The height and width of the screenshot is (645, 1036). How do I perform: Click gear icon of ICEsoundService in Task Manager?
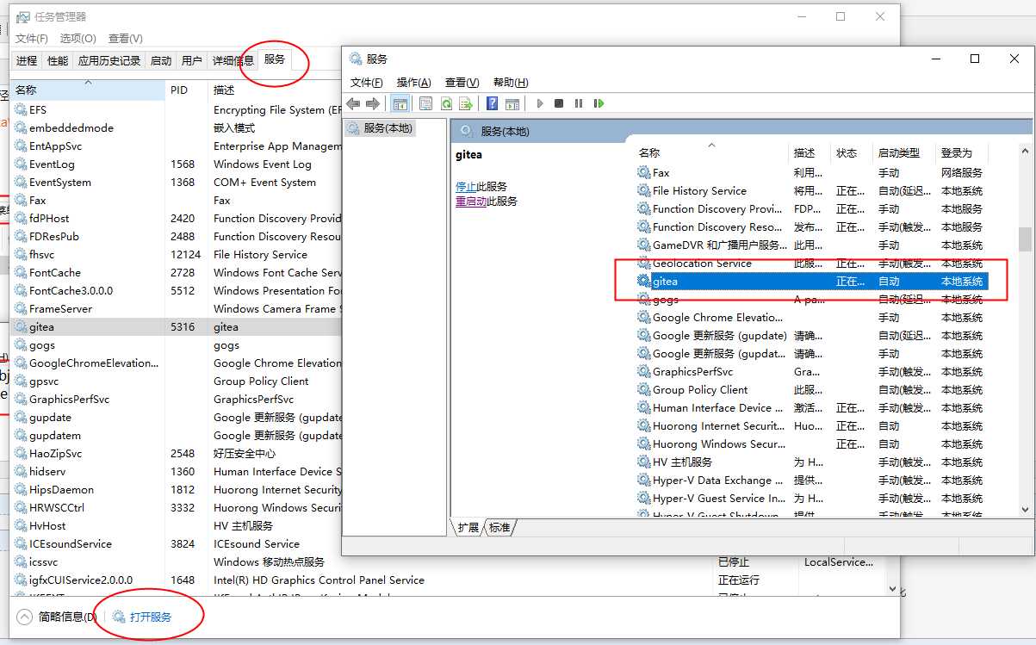21,544
